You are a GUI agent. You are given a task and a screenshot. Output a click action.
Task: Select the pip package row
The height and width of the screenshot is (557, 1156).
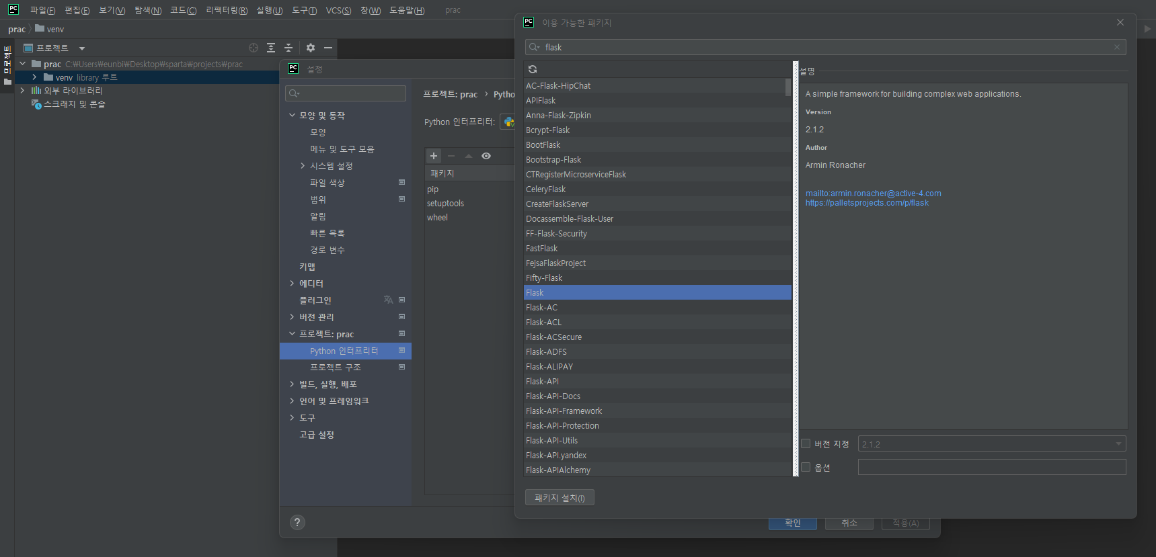[x=470, y=189]
